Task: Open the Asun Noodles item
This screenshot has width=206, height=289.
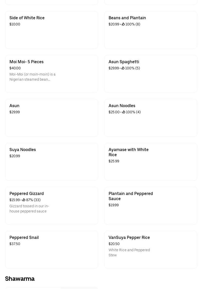Action: [122, 106]
